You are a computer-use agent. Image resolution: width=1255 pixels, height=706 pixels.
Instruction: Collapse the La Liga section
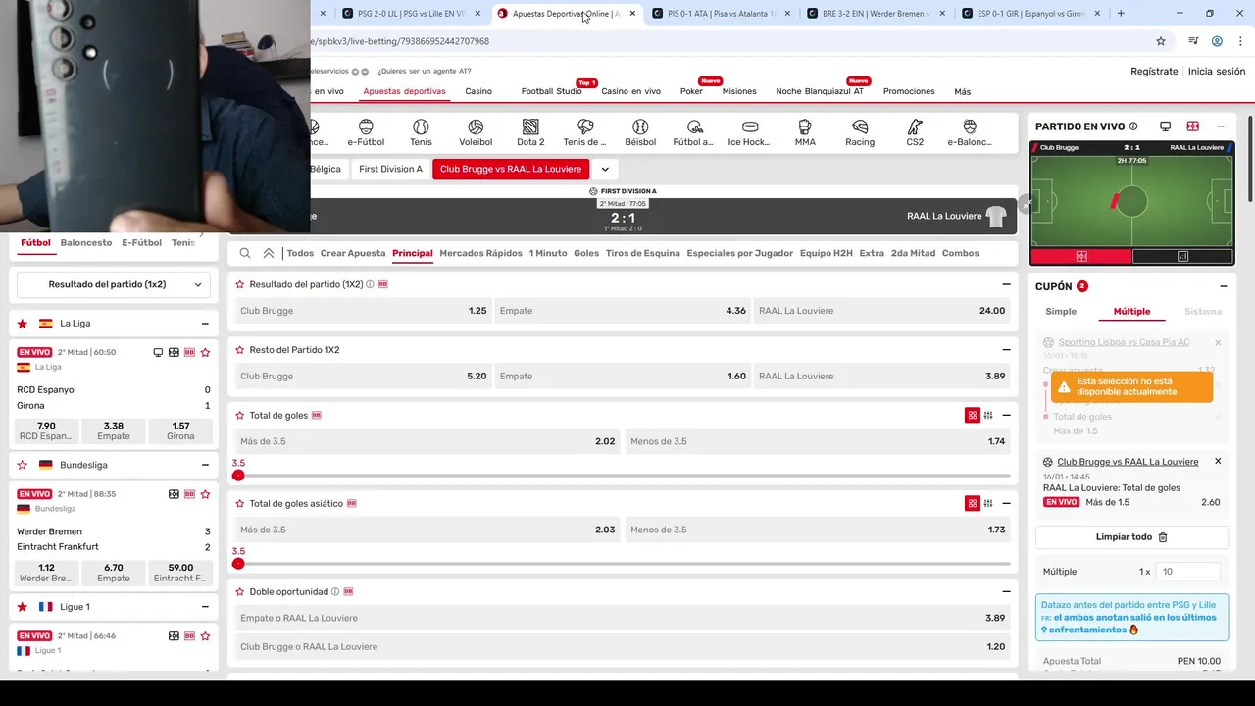205,324
